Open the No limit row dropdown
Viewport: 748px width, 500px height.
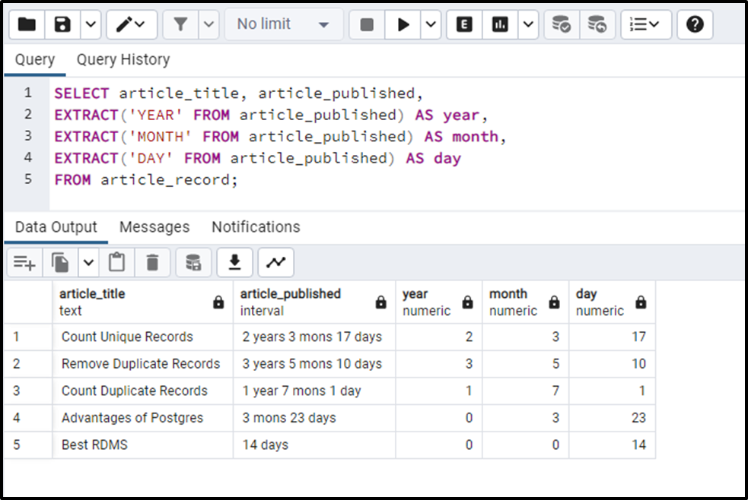(282, 24)
